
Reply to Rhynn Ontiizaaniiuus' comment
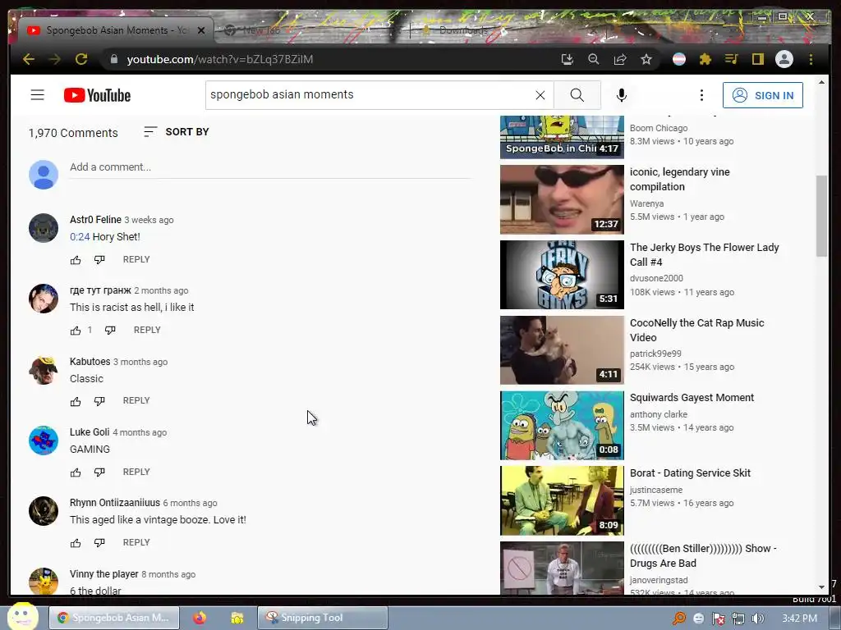coord(136,543)
